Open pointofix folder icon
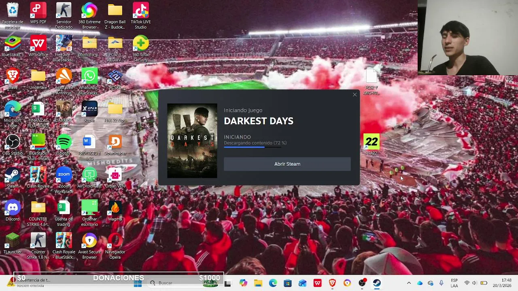518x291 pixels. pos(89,46)
